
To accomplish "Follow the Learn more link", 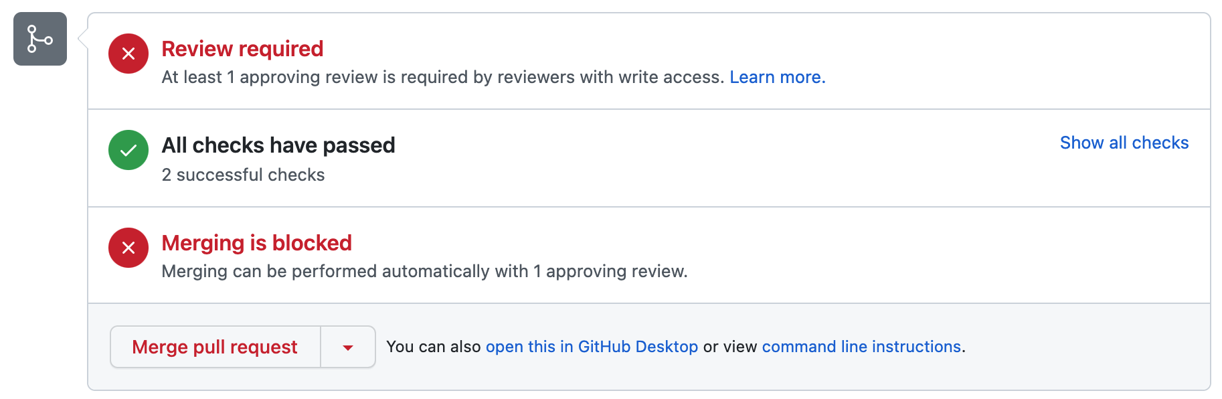I will pyautogui.click(x=777, y=78).
